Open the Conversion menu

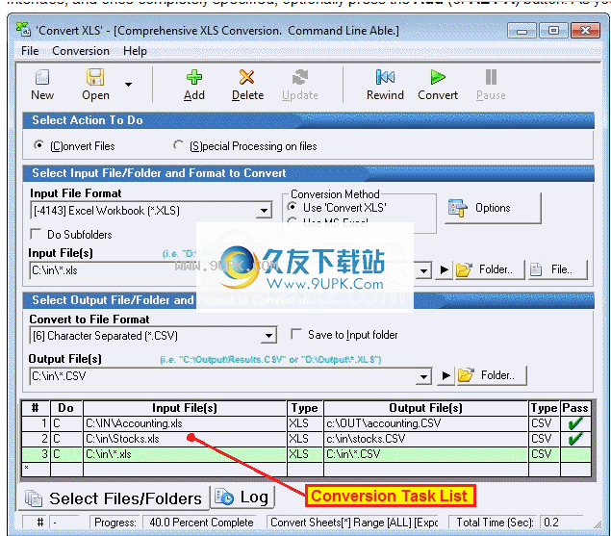click(81, 51)
